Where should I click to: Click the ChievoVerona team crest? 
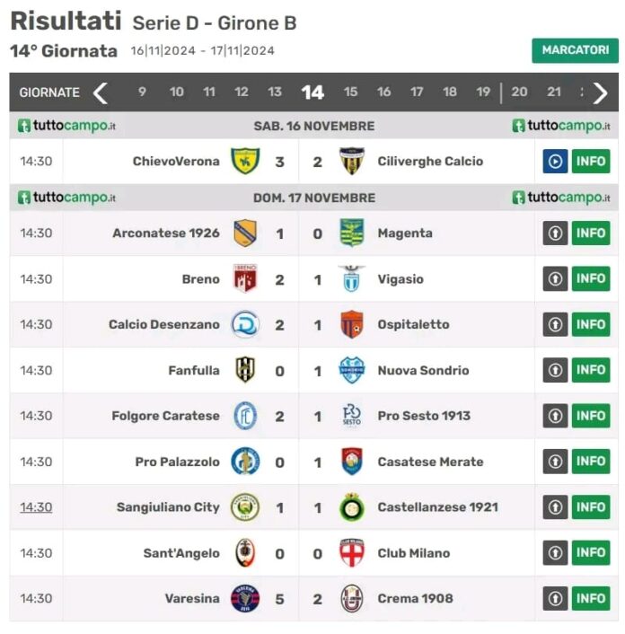(245, 161)
